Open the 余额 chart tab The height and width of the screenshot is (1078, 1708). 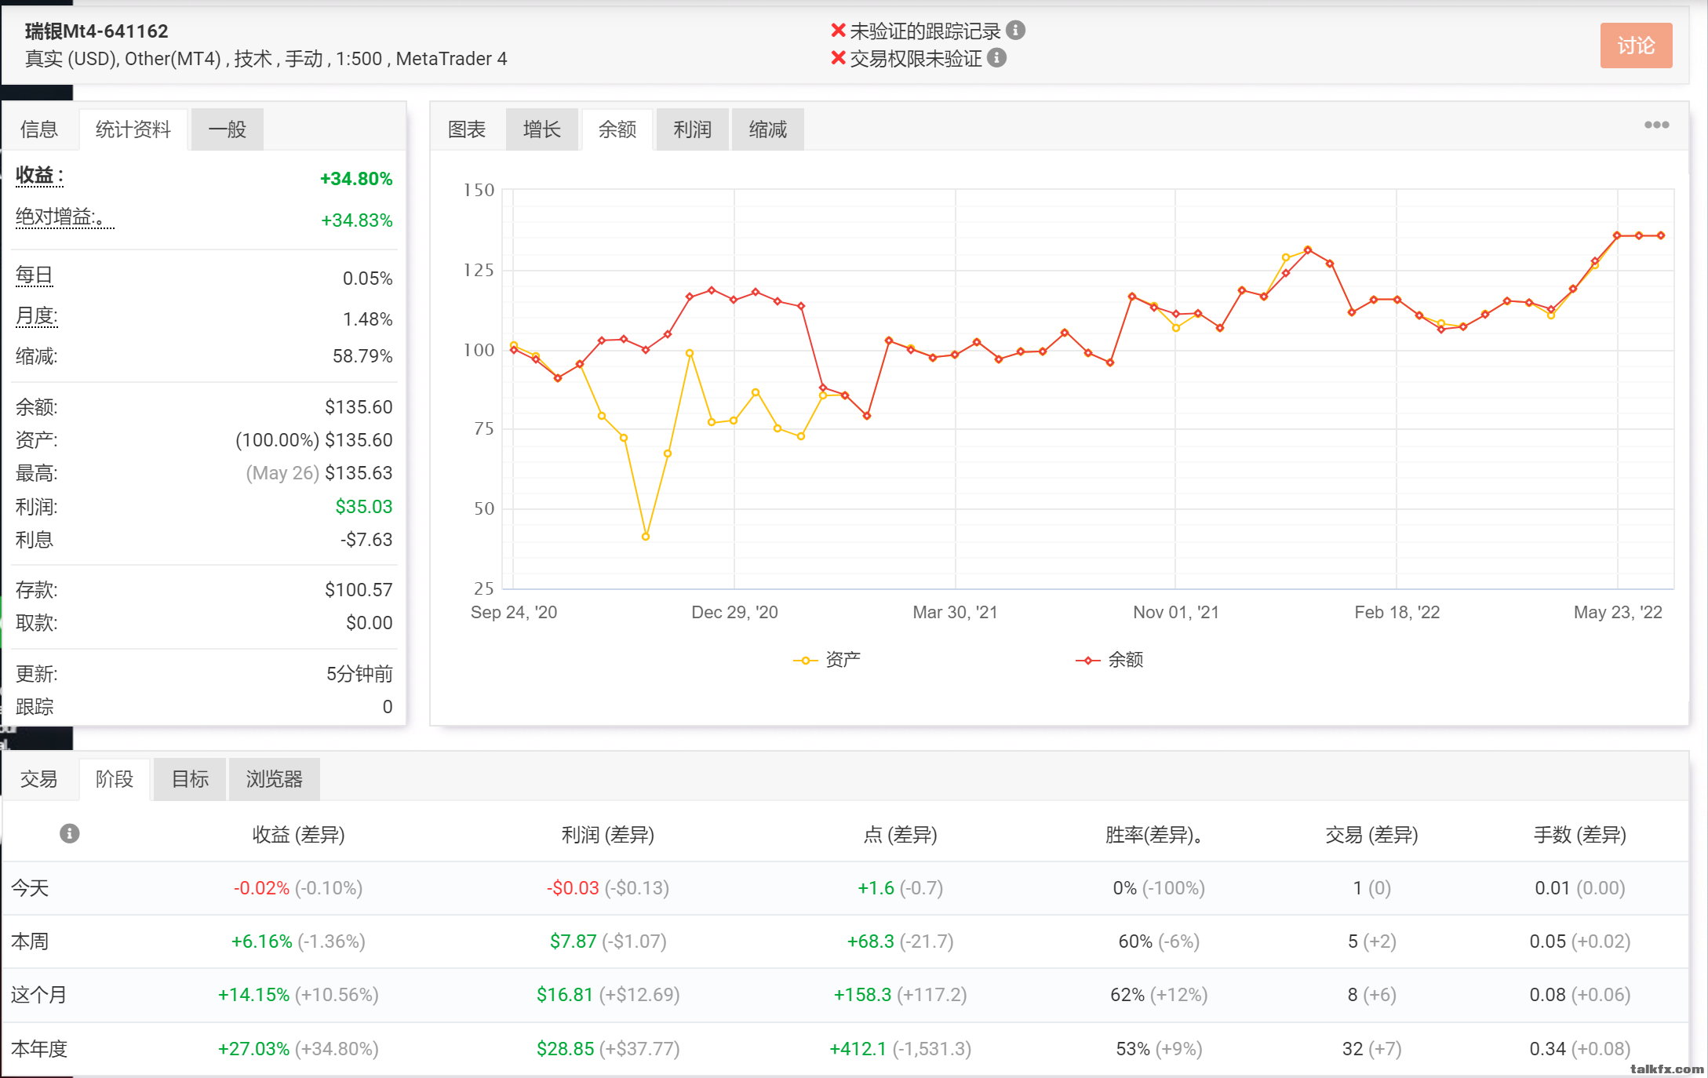[x=617, y=129]
